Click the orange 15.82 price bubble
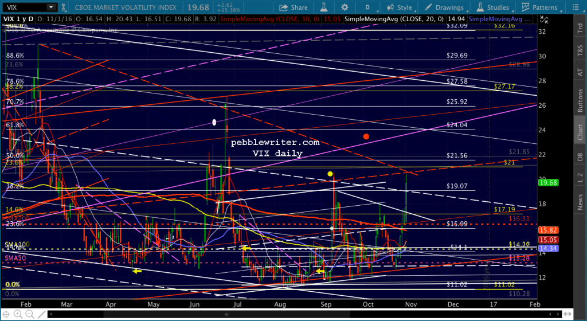Image resolution: width=587 pixels, height=321 pixels. tap(549, 230)
